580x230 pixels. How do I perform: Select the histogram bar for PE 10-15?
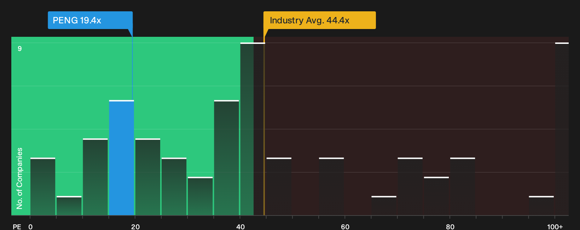click(95, 177)
